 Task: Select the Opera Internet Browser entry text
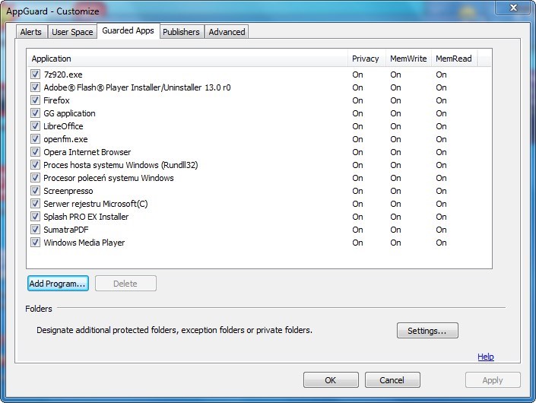[87, 152]
